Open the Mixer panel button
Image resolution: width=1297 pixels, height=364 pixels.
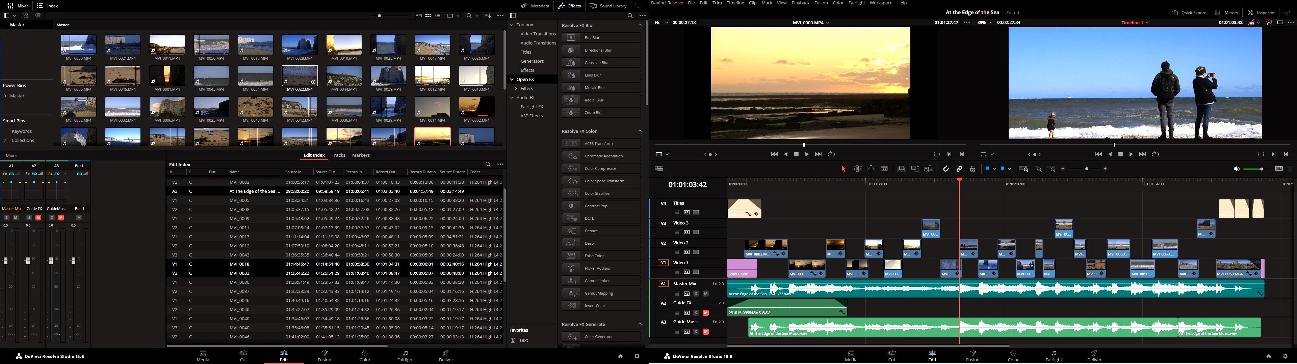click(18, 6)
